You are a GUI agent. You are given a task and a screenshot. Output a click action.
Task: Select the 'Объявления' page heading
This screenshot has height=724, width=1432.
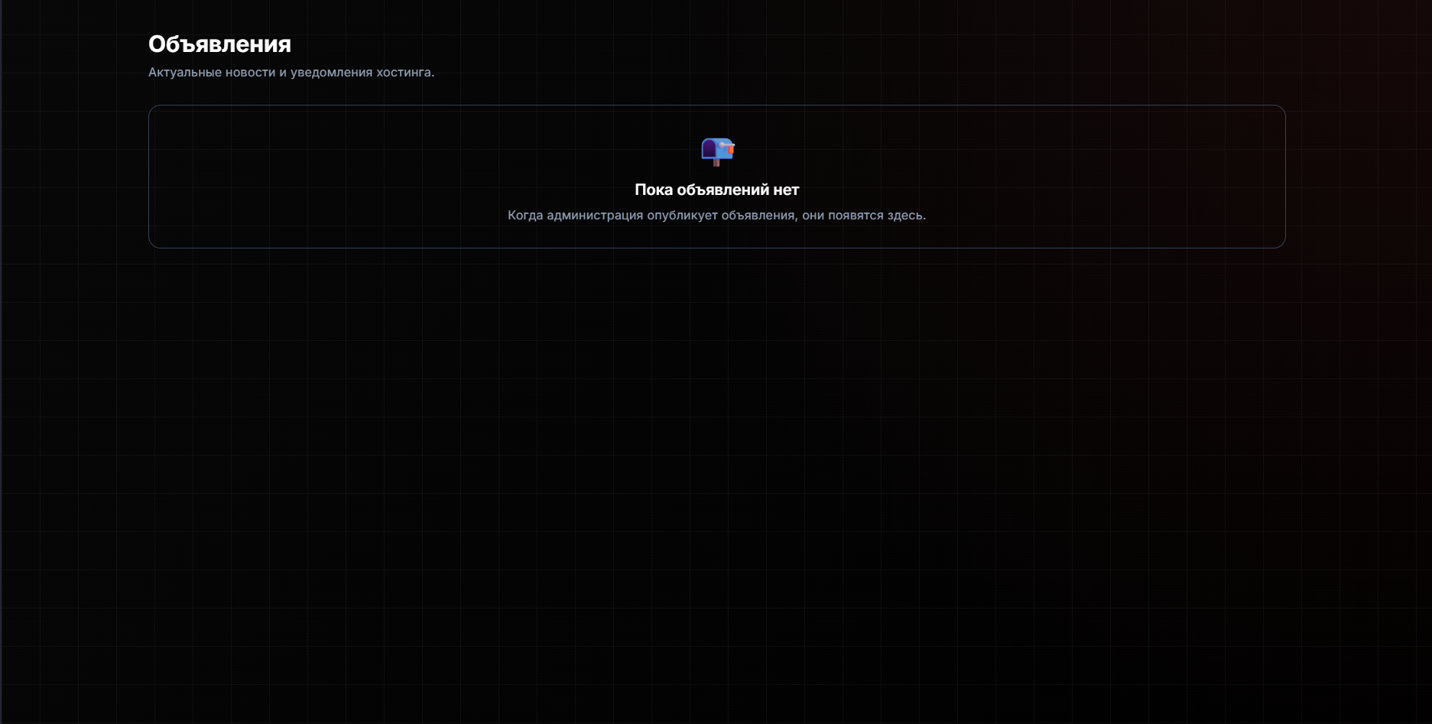click(219, 44)
